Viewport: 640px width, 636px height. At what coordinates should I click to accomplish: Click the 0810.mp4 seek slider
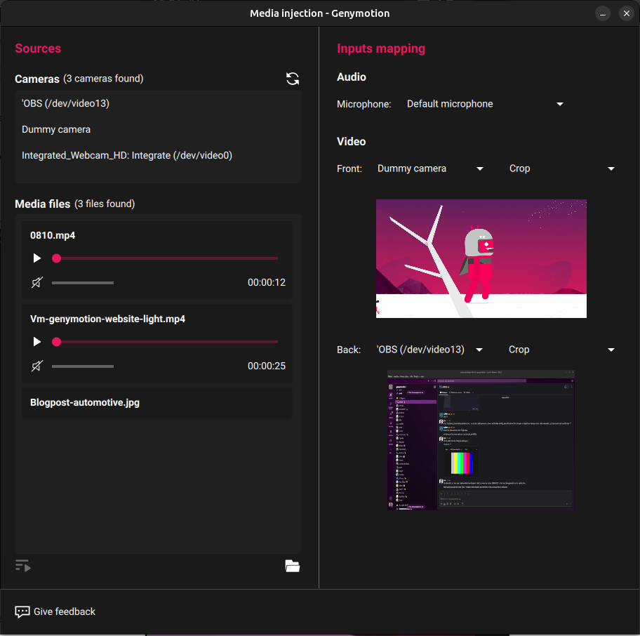tap(166, 258)
